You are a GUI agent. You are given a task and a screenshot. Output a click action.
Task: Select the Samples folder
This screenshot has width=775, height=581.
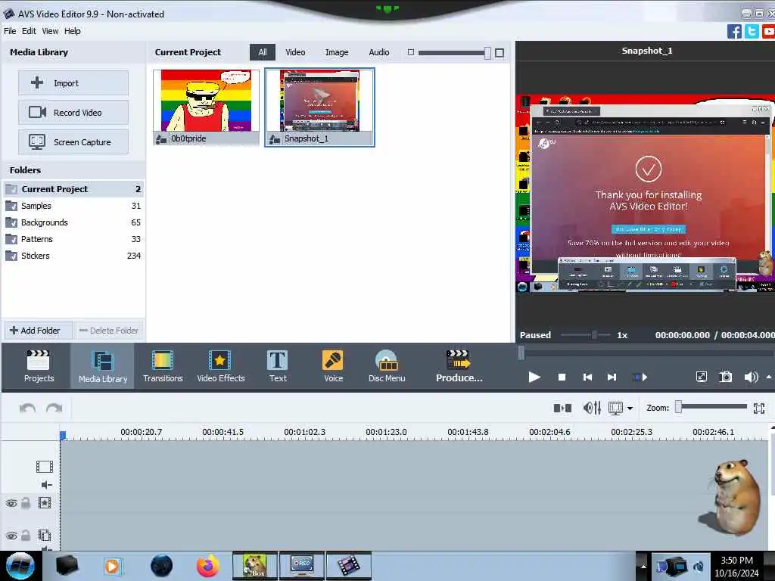click(73, 206)
